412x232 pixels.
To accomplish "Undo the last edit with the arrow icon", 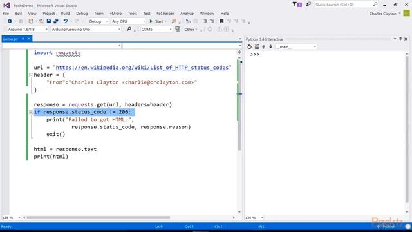I will point(66,21).
